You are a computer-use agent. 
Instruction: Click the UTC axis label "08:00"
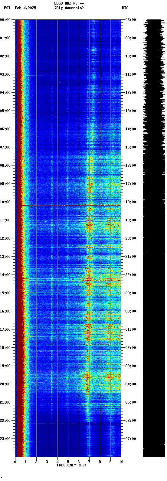pyautogui.click(x=130, y=20)
